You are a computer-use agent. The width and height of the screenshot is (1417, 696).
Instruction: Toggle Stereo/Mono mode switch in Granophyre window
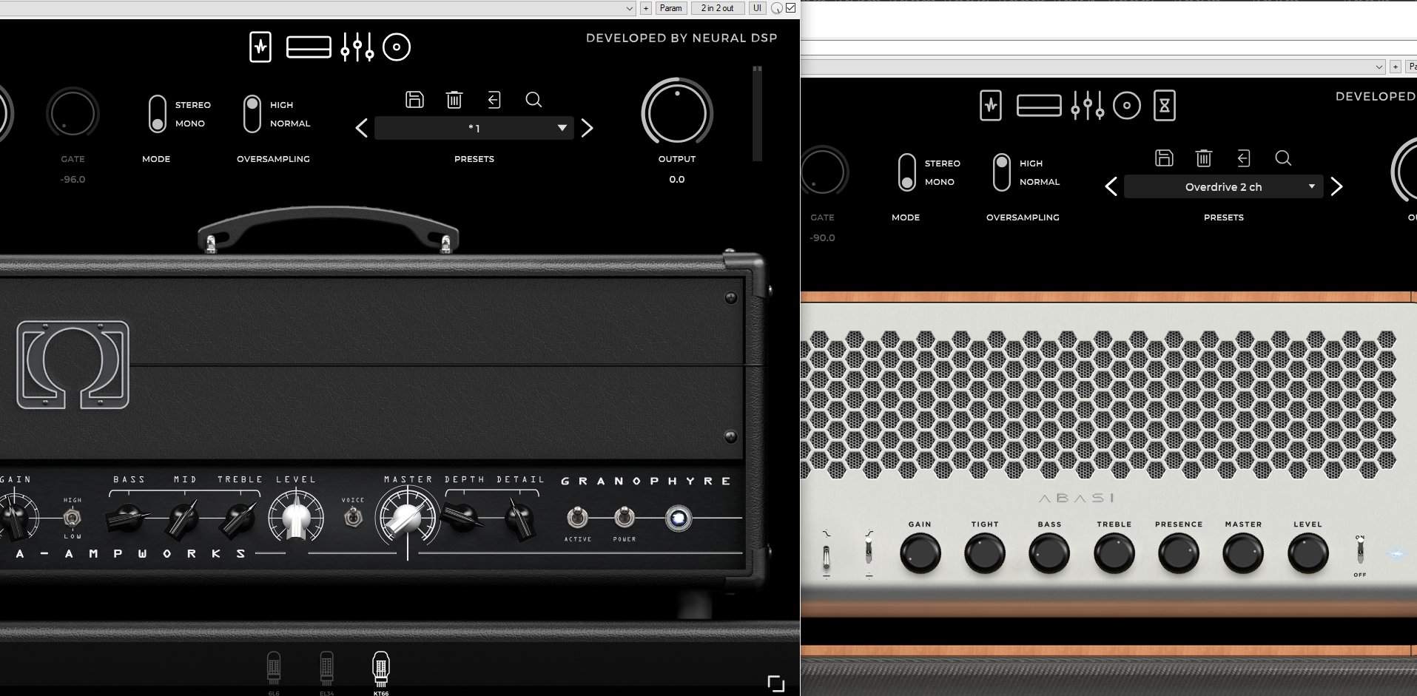[x=157, y=114]
